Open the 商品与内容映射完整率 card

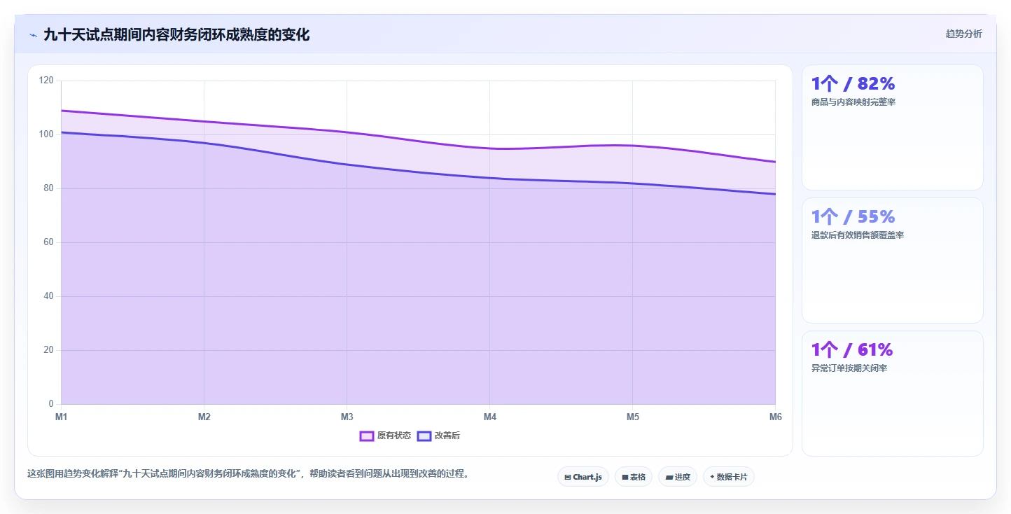[x=893, y=127]
